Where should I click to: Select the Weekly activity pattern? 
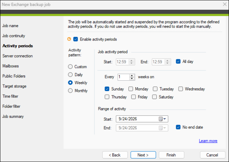tap(70, 83)
